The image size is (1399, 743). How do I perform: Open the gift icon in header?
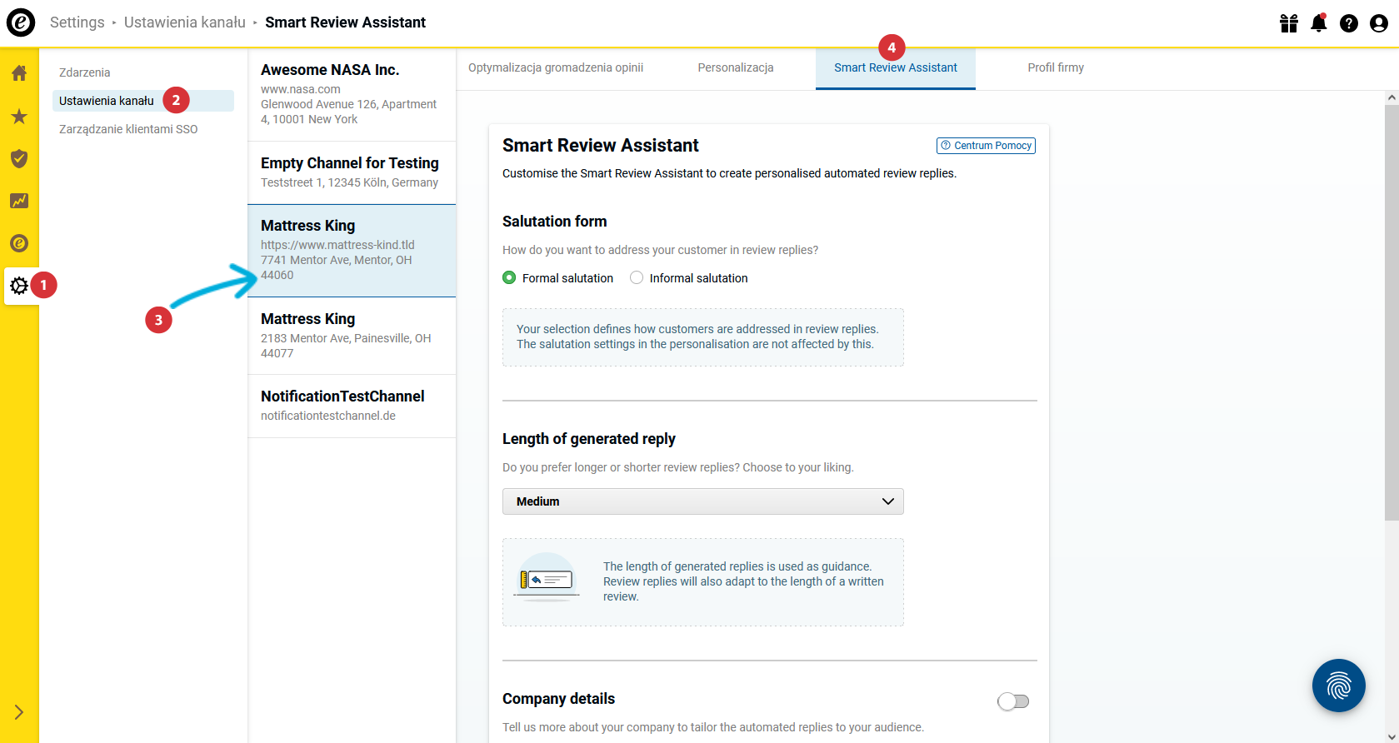[x=1289, y=23]
